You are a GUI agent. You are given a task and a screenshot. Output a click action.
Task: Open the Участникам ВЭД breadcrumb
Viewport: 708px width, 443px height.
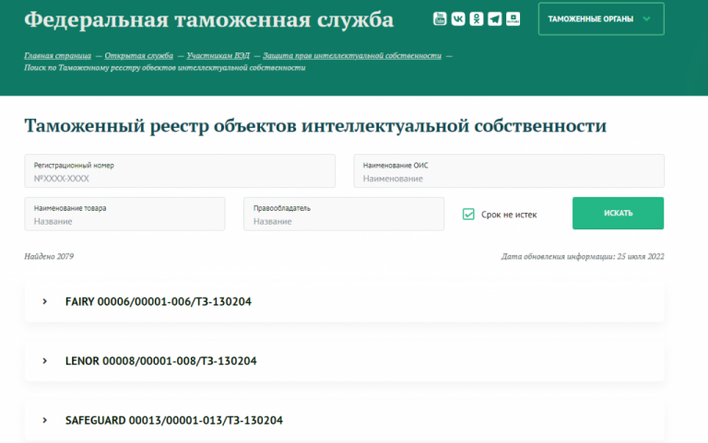(218, 55)
